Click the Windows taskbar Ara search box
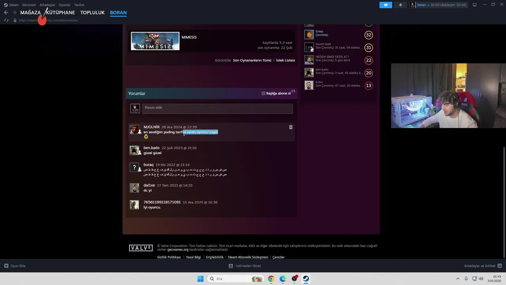The height and width of the screenshot is (285, 506). [x=236, y=279]
